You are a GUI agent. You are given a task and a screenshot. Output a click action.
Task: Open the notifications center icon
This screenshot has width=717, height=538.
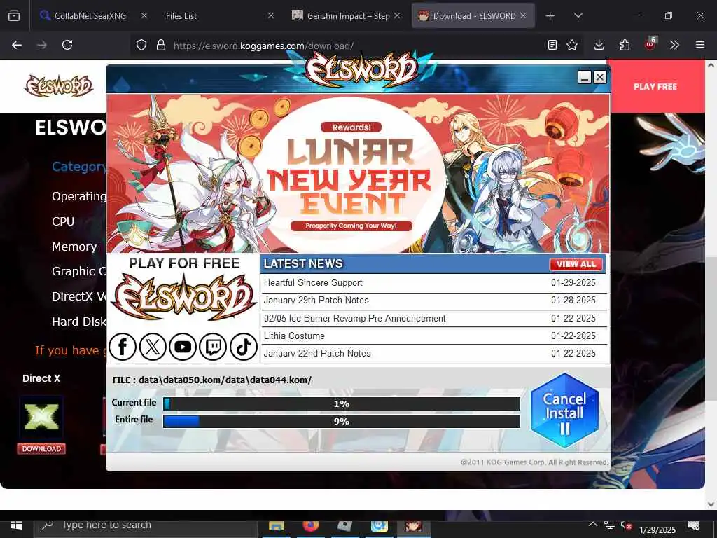coord(694,525)
